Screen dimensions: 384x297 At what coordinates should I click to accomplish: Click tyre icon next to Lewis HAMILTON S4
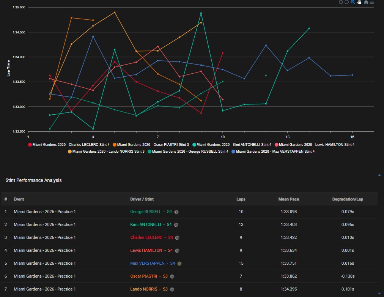(x=177, y=251)
